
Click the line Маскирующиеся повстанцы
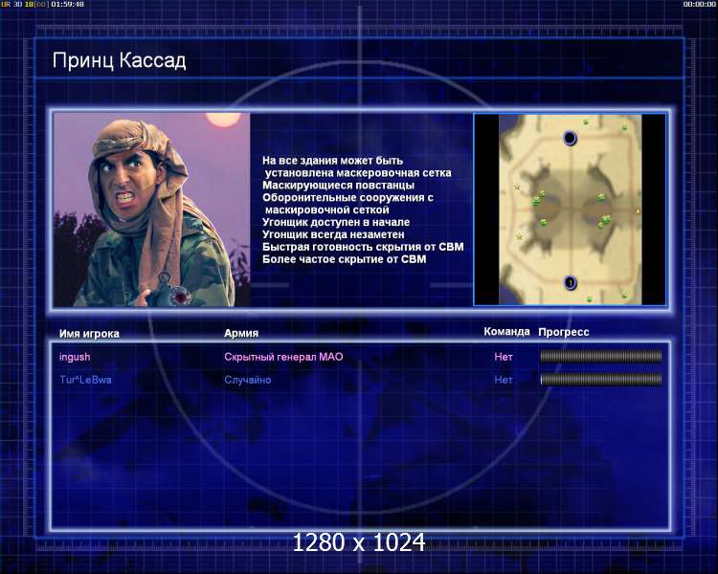point(338,186)
